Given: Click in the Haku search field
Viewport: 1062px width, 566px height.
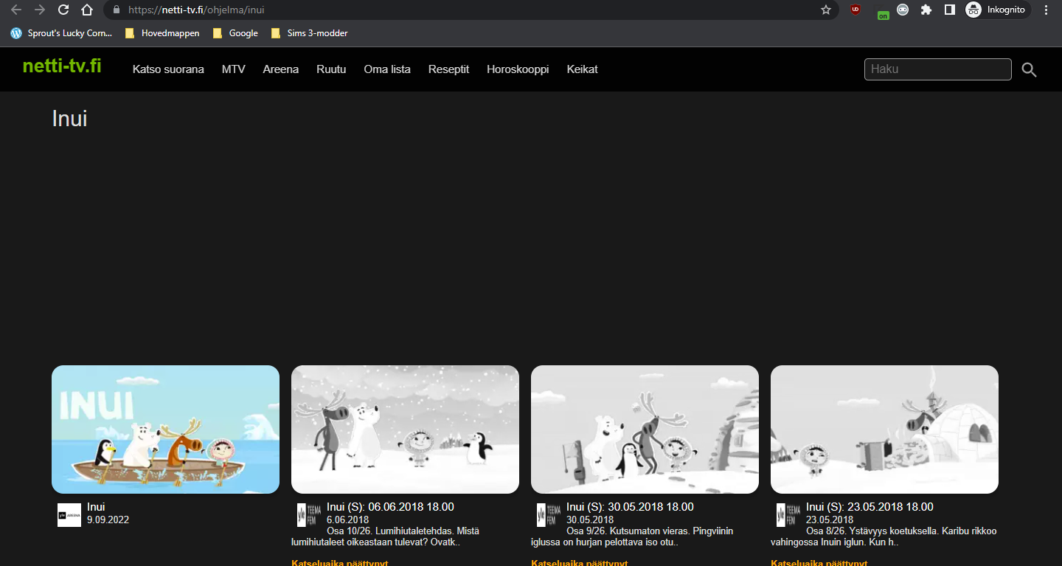Looking at the screenshot, I should (x=937, y=69).
